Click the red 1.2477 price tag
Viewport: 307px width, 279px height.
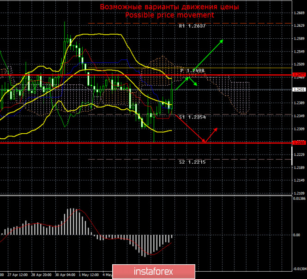tap(299, 75)
